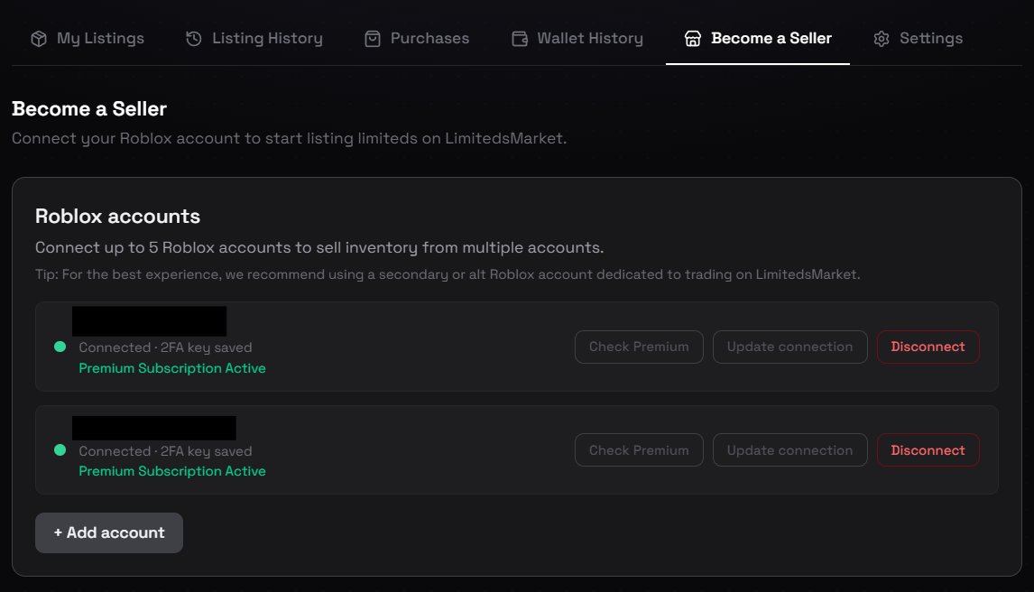Click first account's Connected 2FA key saved text
This screenshot has width=1034, height=592.
tap(165, 347)
